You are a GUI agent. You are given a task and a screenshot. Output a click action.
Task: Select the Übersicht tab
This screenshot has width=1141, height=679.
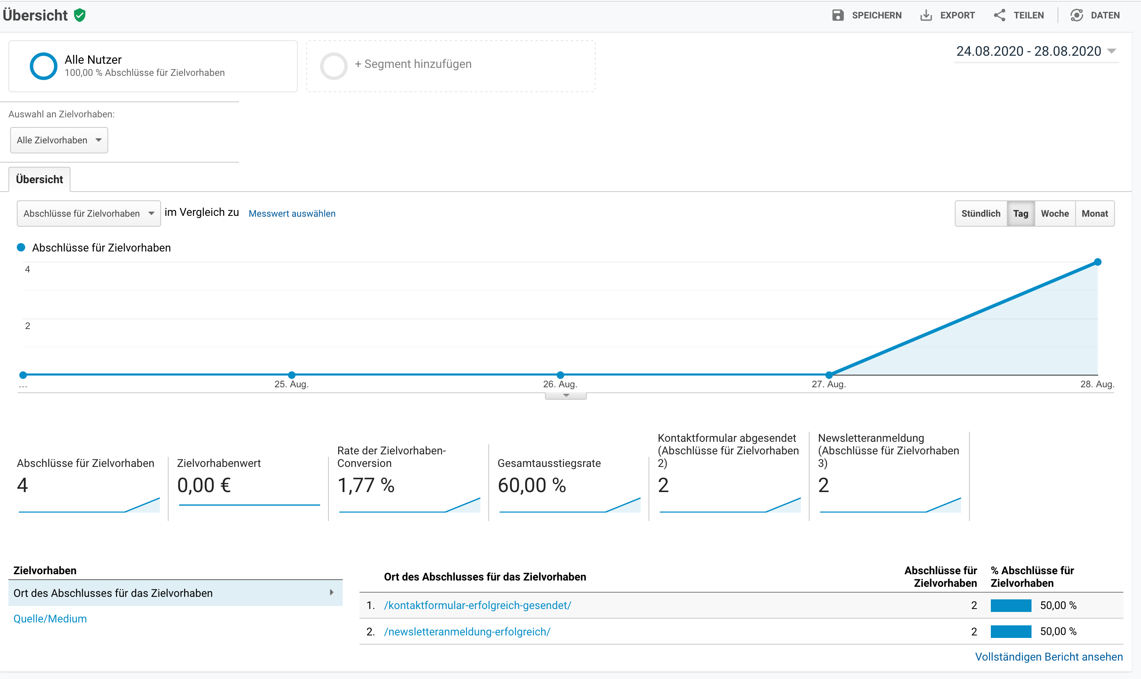click(39, 179)
